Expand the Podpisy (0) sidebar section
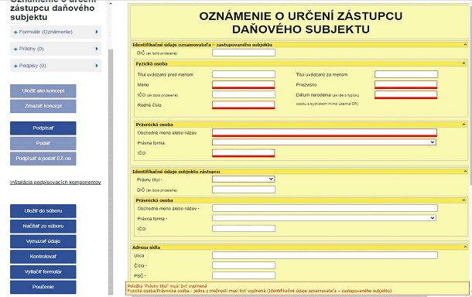 click(x=56, y=66)
